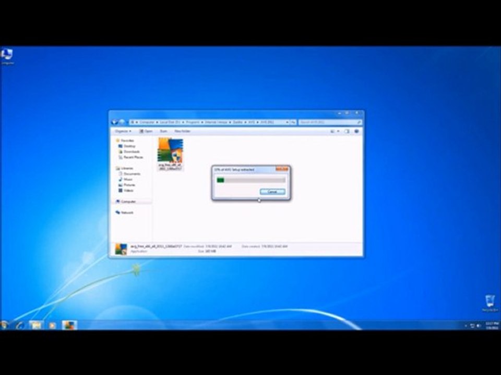This screenshot has height=375, width=501.
Task: Click the network tray icon
Action: point(472,326)
